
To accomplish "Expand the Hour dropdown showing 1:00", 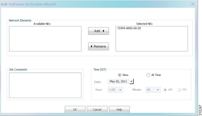I will coord(115,90).
